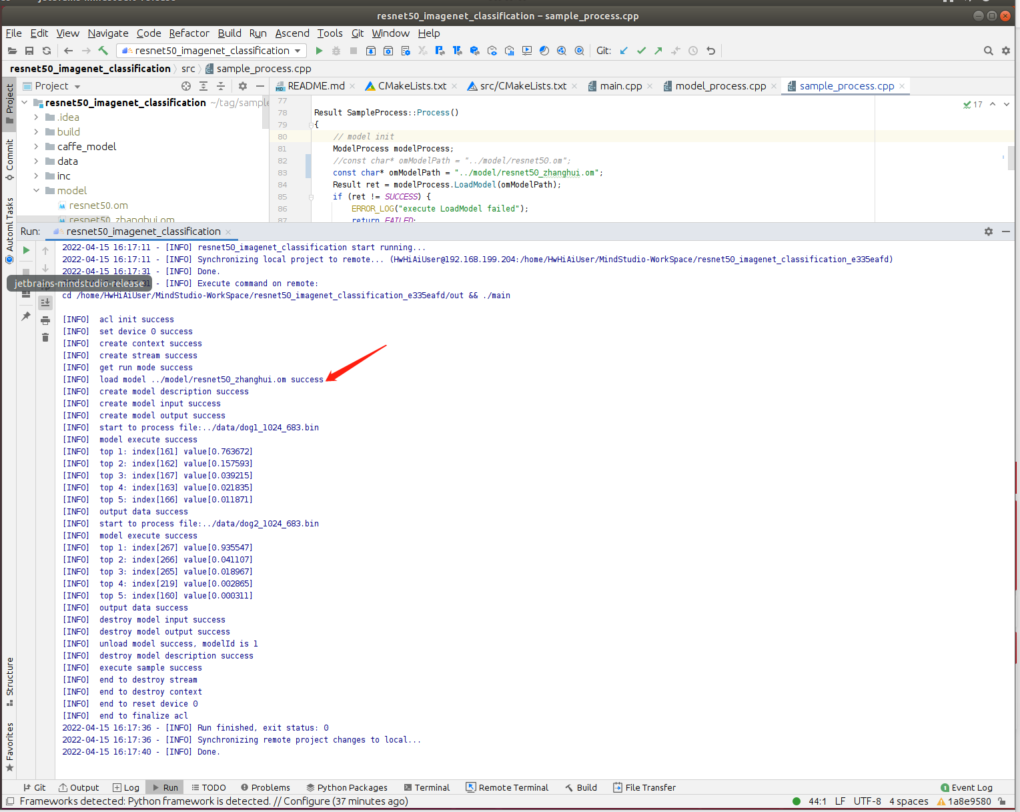Build the project with the hammer icon
The width and height of the screenshot is (1020, 812).
(103, 51)
